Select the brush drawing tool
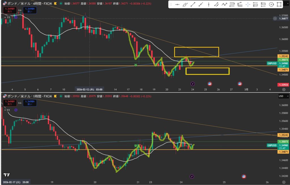Image resolution: width=290 pixels, height=185 pixels. coord(185,5)
